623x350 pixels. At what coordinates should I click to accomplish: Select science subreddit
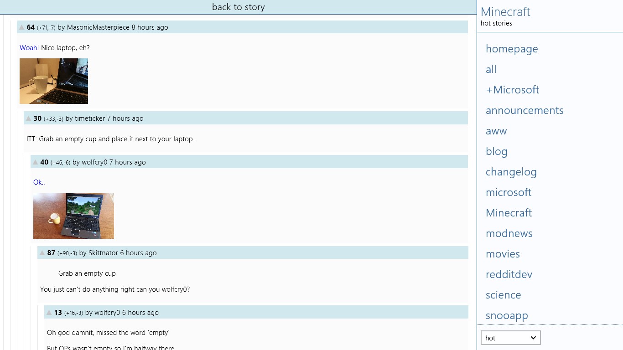(x=504, y=295)
